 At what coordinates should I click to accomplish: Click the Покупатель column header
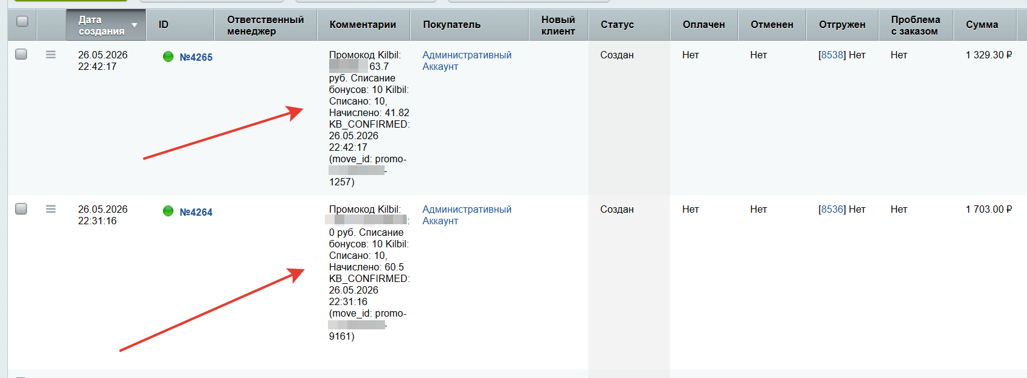point(451,25)
